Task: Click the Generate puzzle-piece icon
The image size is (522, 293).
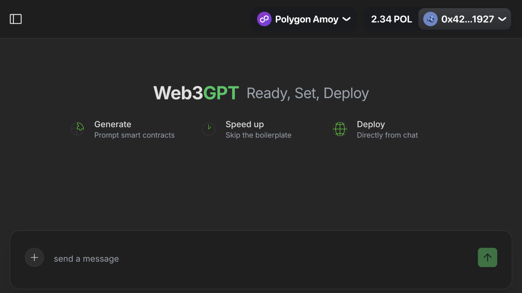Action: [x=78, y=129]
